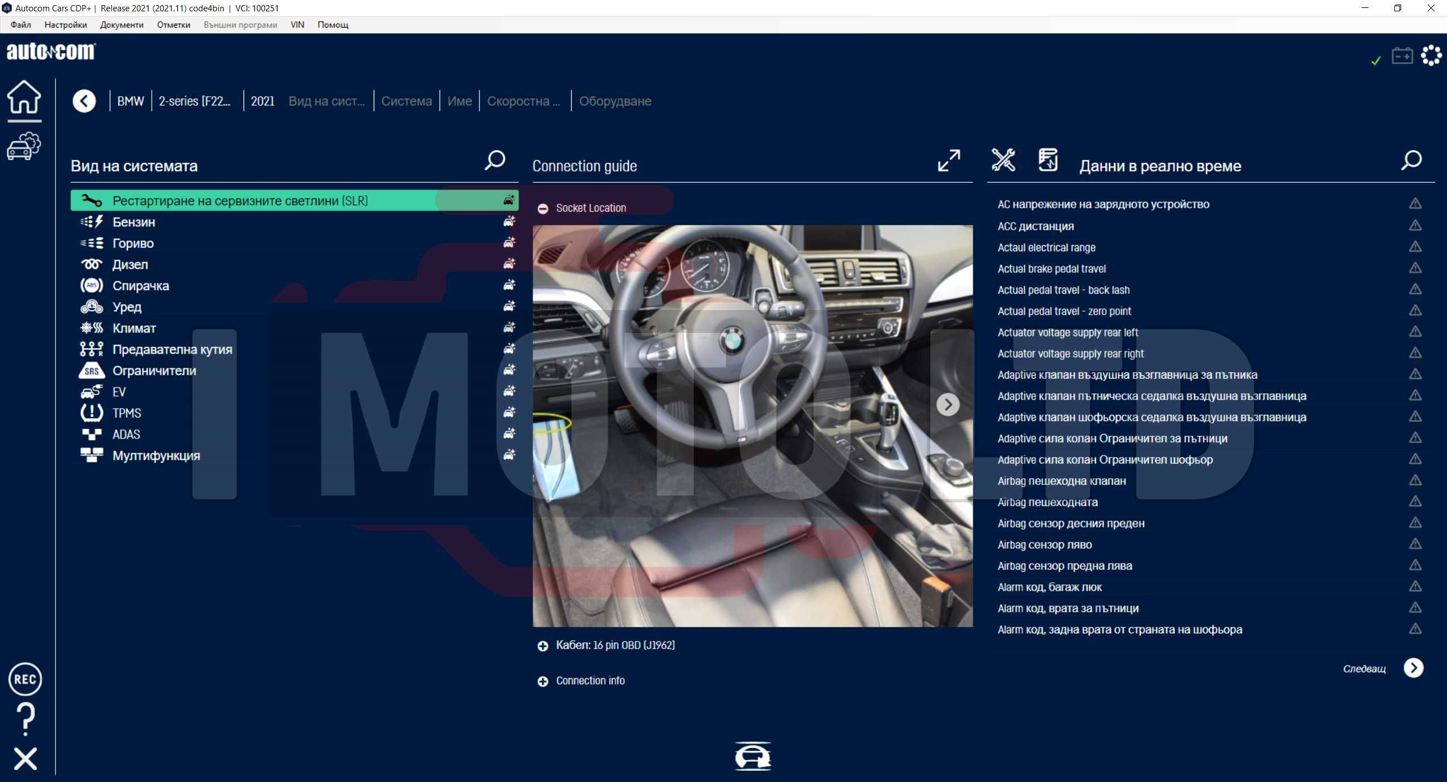Click the battery voltage status icon
The height and width of the screenshot is (782, 1447).
coord(1402,56)
